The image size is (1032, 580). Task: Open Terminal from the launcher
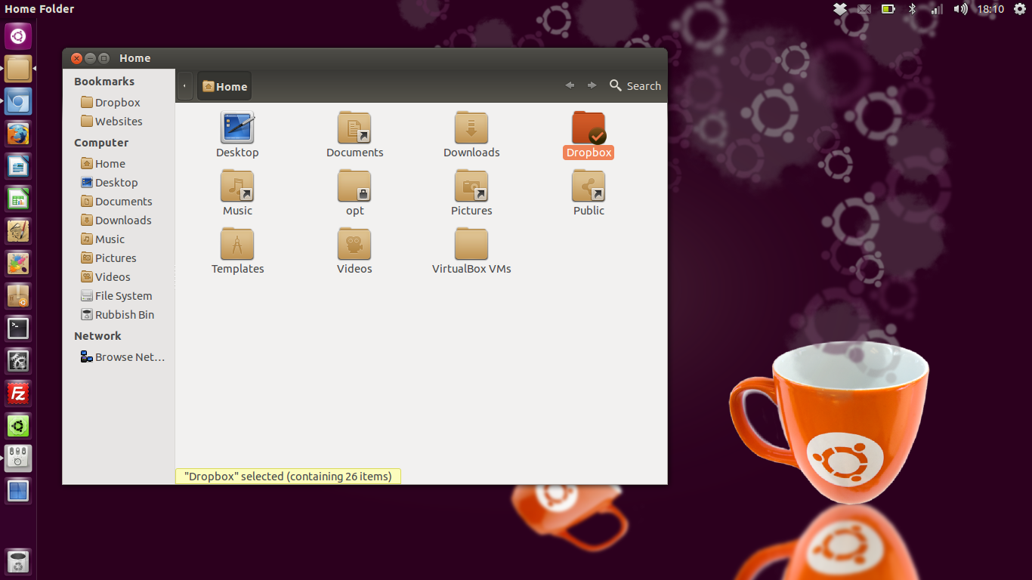(18, 328)
